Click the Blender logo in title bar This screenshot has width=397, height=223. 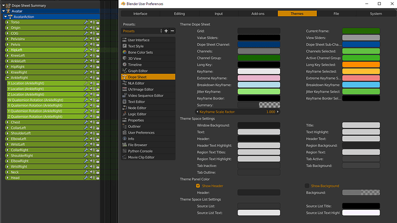pos(123,3)
